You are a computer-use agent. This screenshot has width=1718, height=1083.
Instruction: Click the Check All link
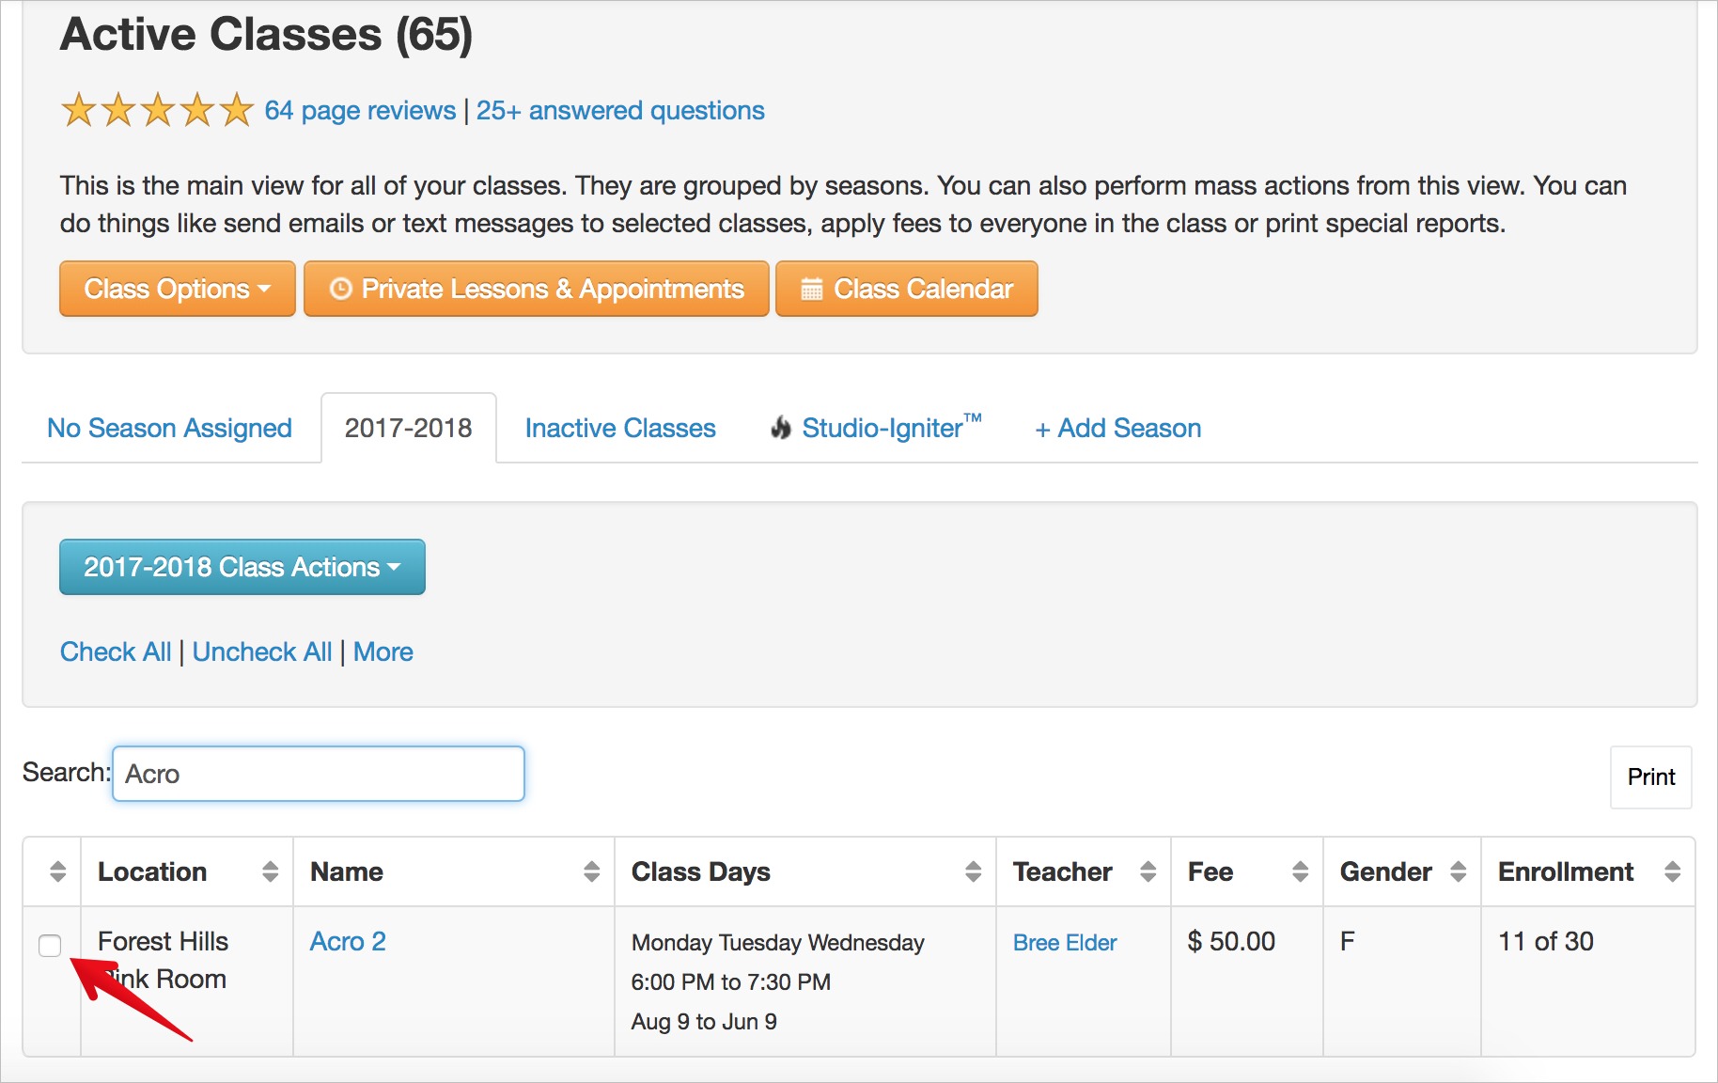coord(116,652)
